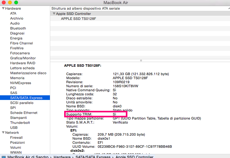230x158 pixels.
Task: Click the Nome BSD value disk0s1
Action: pos(104,138)
